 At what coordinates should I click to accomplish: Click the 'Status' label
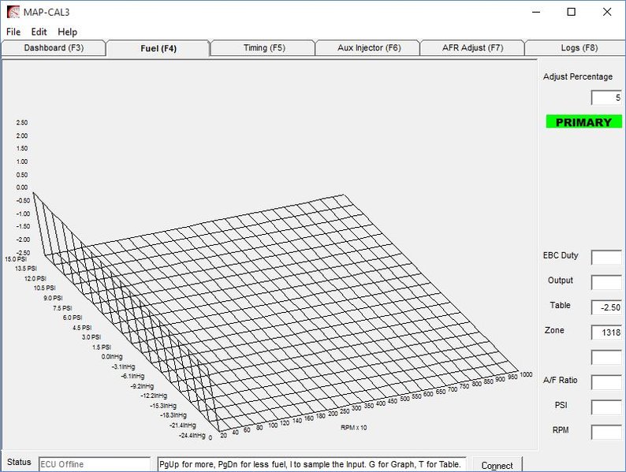pyautogui.click(x=19, y=462)
